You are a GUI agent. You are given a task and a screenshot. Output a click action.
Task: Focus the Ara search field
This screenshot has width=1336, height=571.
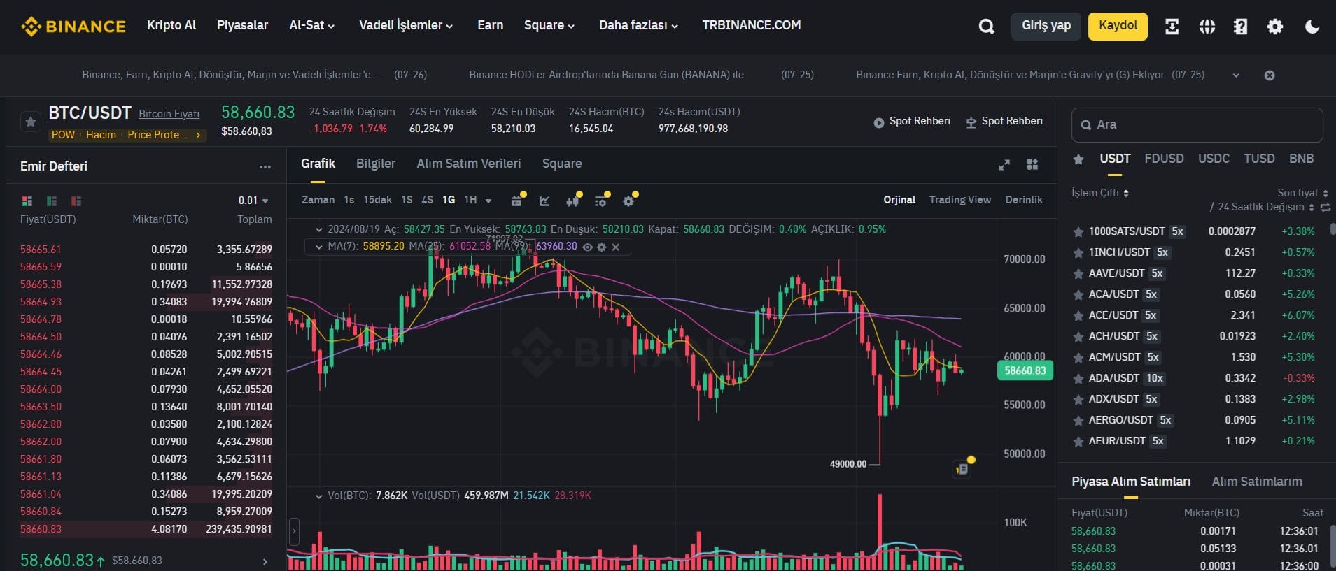1197,125
